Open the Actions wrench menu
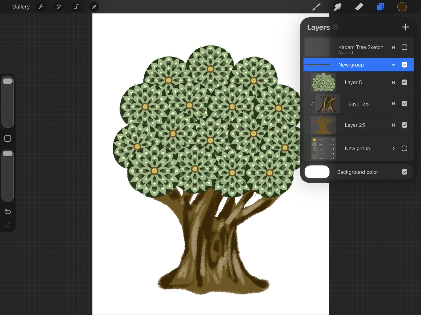The image size is (421, 315). point(41,7)
